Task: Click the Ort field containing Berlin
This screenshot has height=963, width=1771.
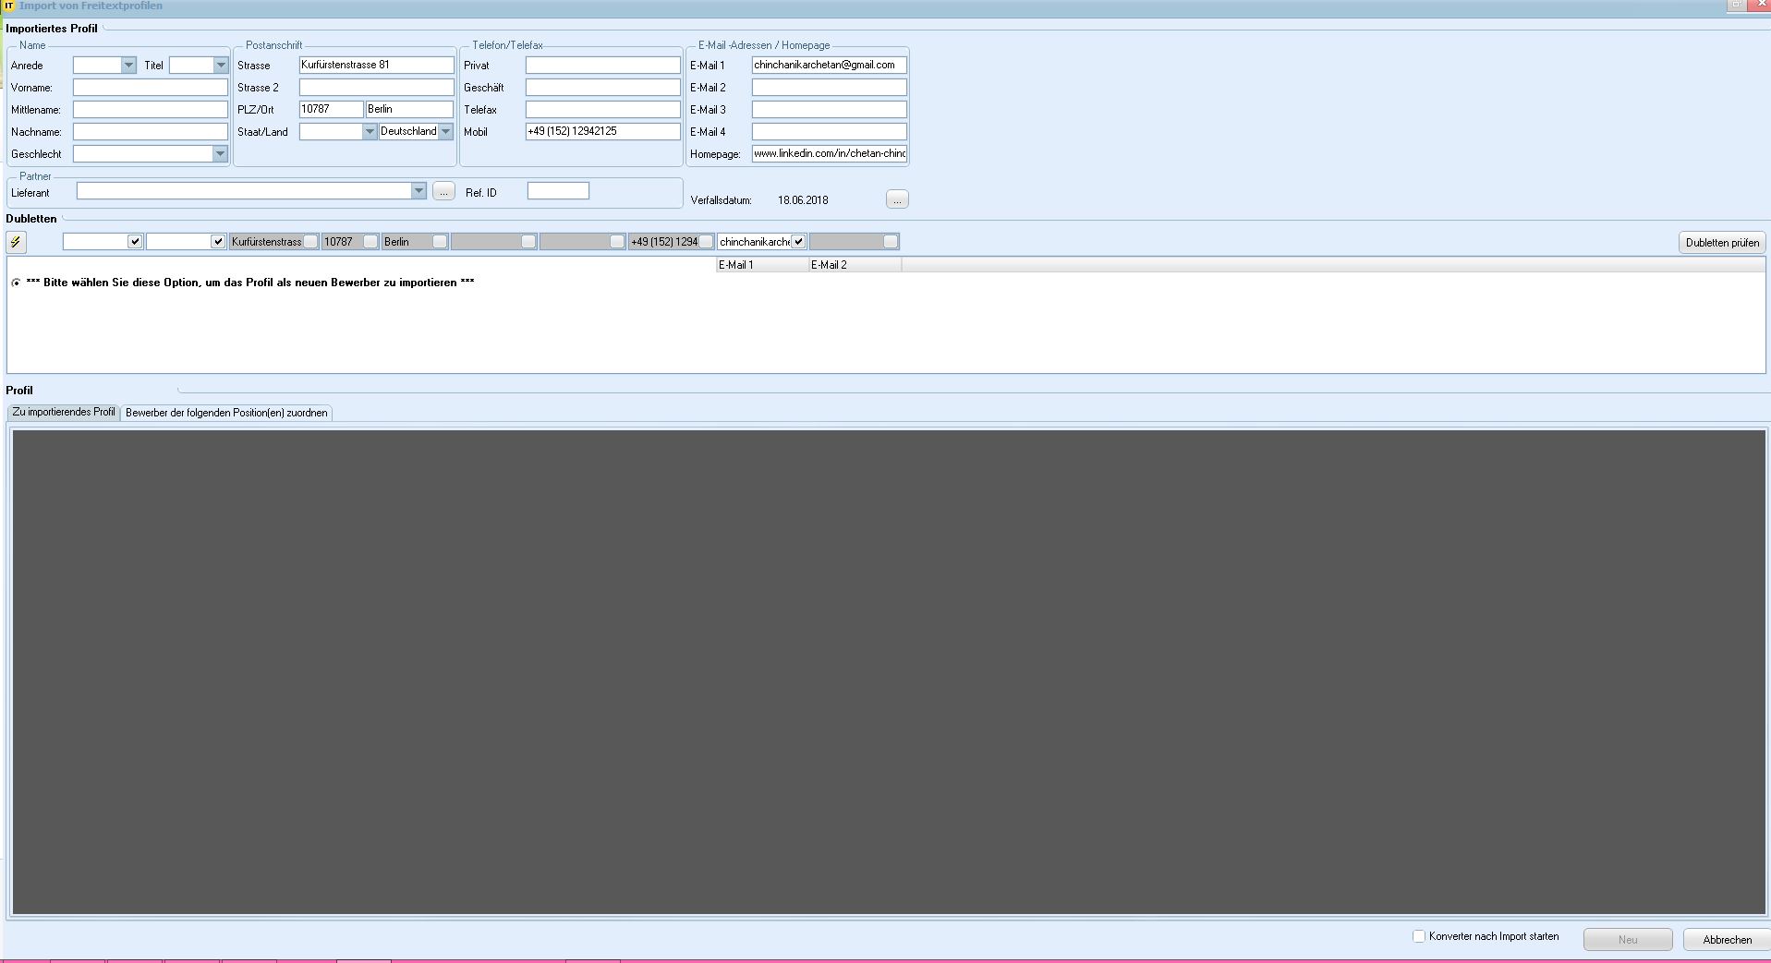Action: [x=410, y=110]
